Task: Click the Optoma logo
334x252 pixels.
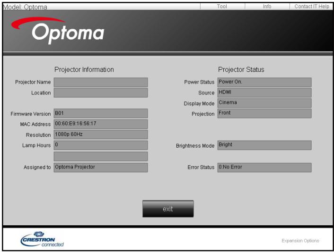Action: (58, 31)
